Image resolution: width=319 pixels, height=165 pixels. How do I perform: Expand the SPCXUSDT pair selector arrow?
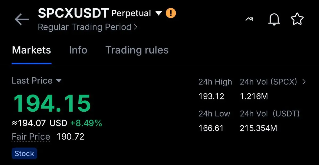[158, 13]
